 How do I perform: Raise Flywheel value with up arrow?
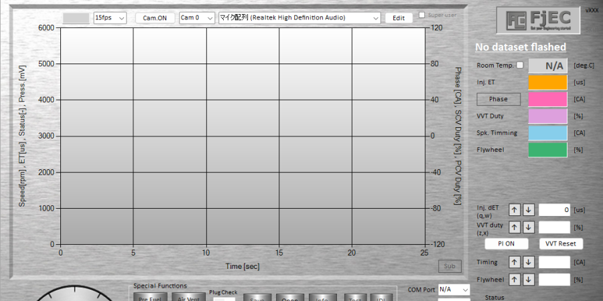click(x=515, y=279)
